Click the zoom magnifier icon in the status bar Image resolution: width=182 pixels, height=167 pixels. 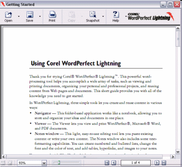click(10, 163)
